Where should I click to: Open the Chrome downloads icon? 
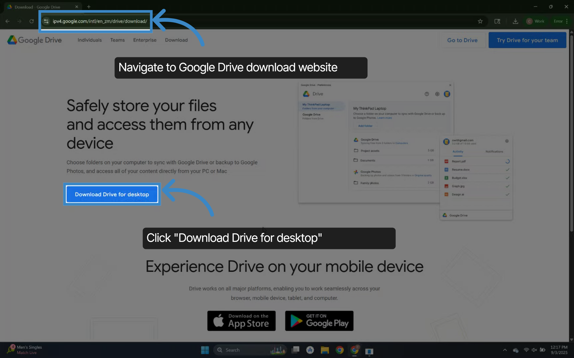[515, 21]
